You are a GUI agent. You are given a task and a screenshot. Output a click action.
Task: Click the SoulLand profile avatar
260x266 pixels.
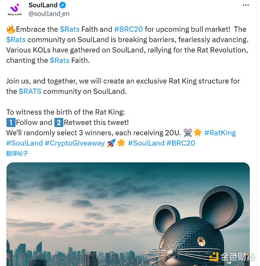pyautogui.click(x=14, y=9)
